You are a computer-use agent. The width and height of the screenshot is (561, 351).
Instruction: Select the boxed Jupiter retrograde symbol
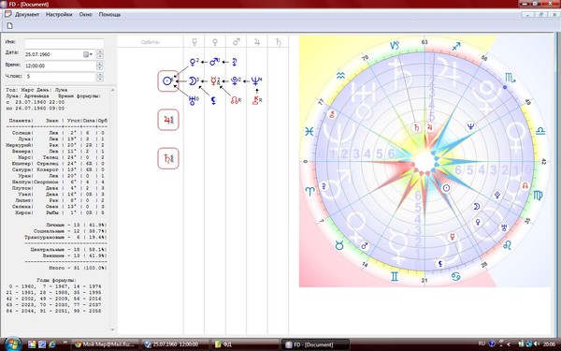168,120
